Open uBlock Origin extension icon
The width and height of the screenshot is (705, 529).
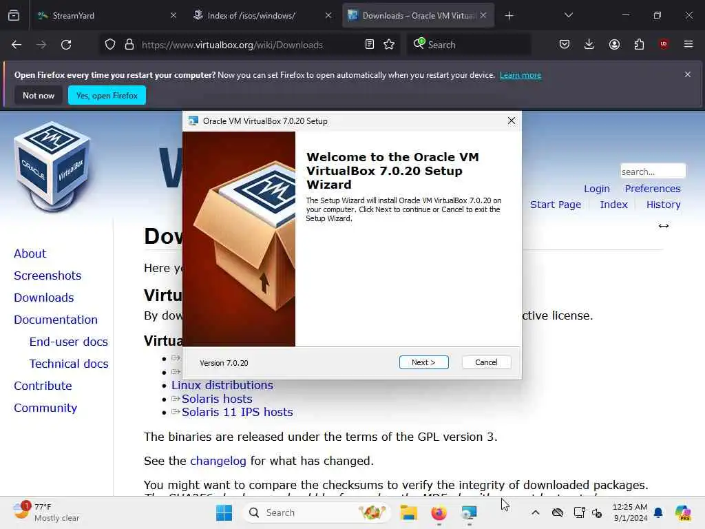664,44
